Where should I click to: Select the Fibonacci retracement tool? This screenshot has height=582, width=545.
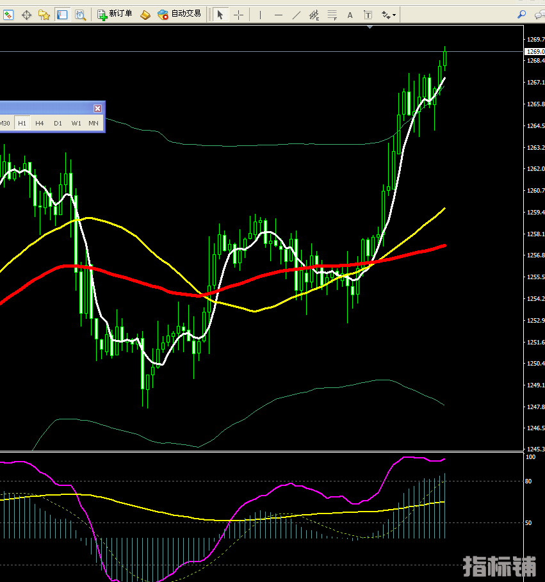[x=332, y=14]
